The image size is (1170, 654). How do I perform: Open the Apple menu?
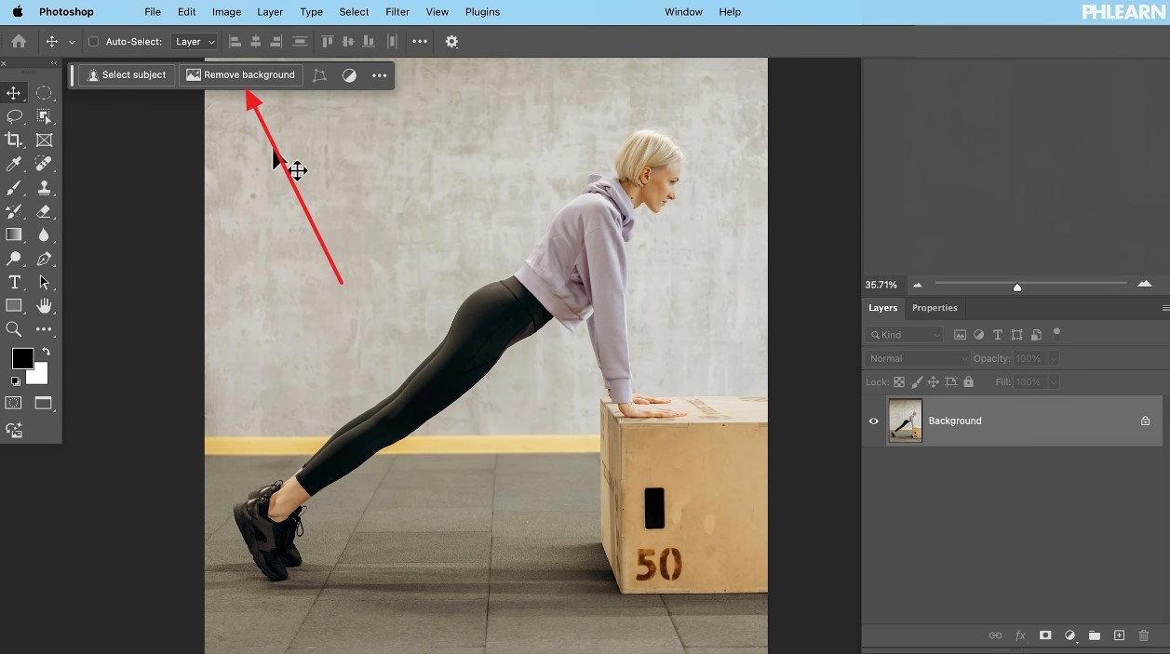click(18, 12)
